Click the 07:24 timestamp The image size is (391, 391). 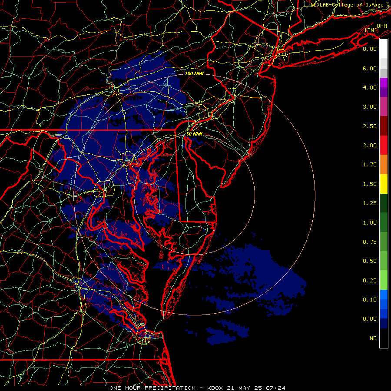coord(275,388)
